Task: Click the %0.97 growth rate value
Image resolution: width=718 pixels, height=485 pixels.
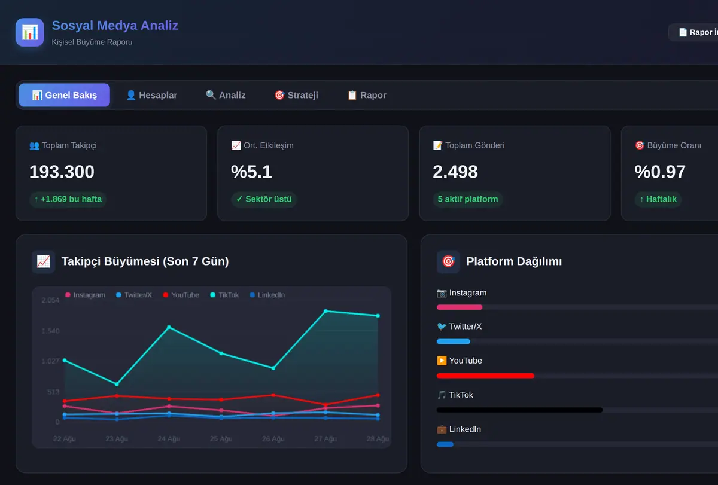Action: coord(660,172)
